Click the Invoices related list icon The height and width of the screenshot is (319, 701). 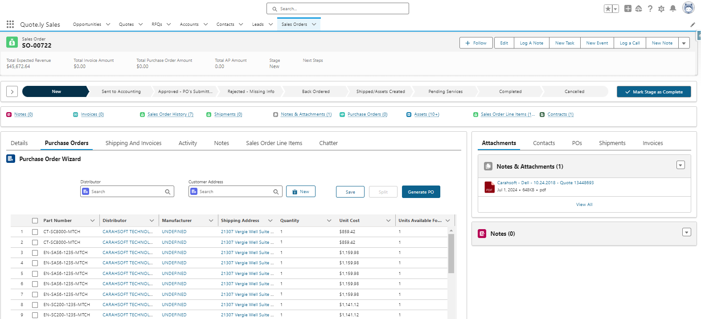point(75,114)
